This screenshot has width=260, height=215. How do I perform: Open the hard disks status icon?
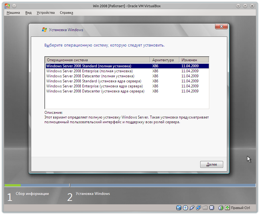tap(178, 207)
